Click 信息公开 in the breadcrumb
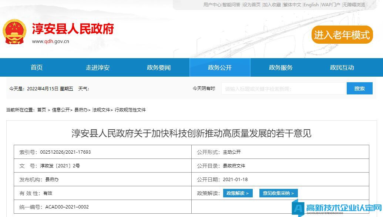The image size is (383, 217). [61, 110]
